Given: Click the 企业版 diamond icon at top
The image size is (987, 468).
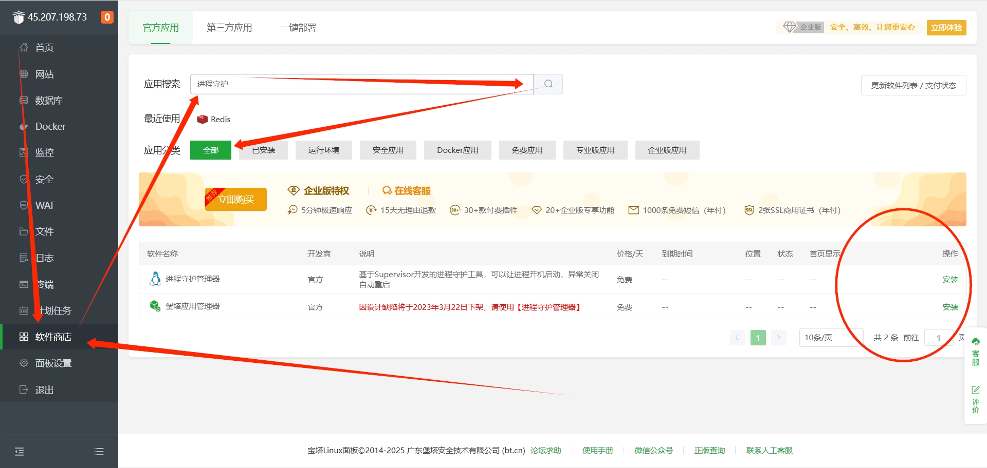Looking at the screenshot, I should point(790,27).
